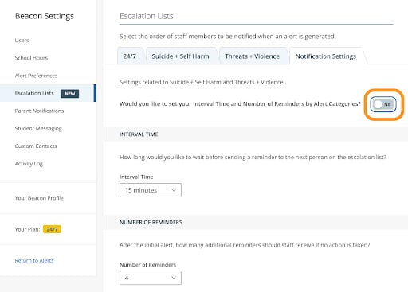Open Your Beacon Profile
The image size is (408, 292).
click(x=39, y=198)
